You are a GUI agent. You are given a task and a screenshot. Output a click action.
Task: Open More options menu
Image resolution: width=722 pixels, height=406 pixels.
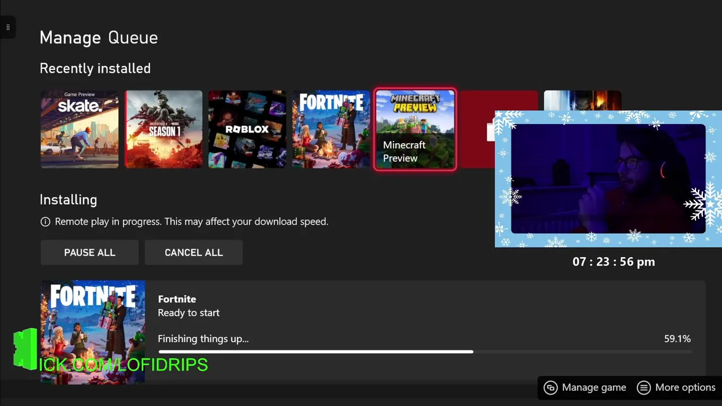(x=676, y=387)
